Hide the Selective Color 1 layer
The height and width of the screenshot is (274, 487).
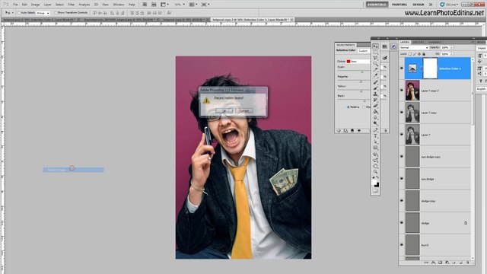[402, 68]
